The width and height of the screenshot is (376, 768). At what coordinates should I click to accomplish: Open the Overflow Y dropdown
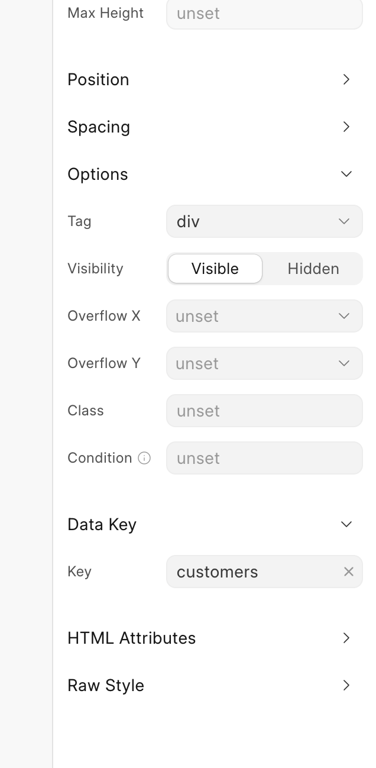264,363
